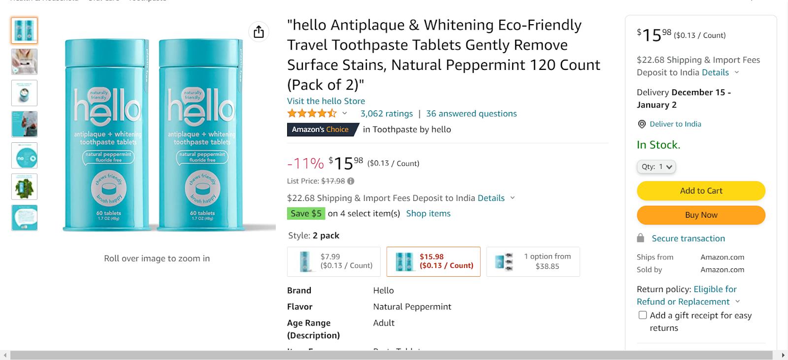Check the gift receipt checkbox
Image resolution: width=788 pixels, height=360 pixels.
coord(643,315)
